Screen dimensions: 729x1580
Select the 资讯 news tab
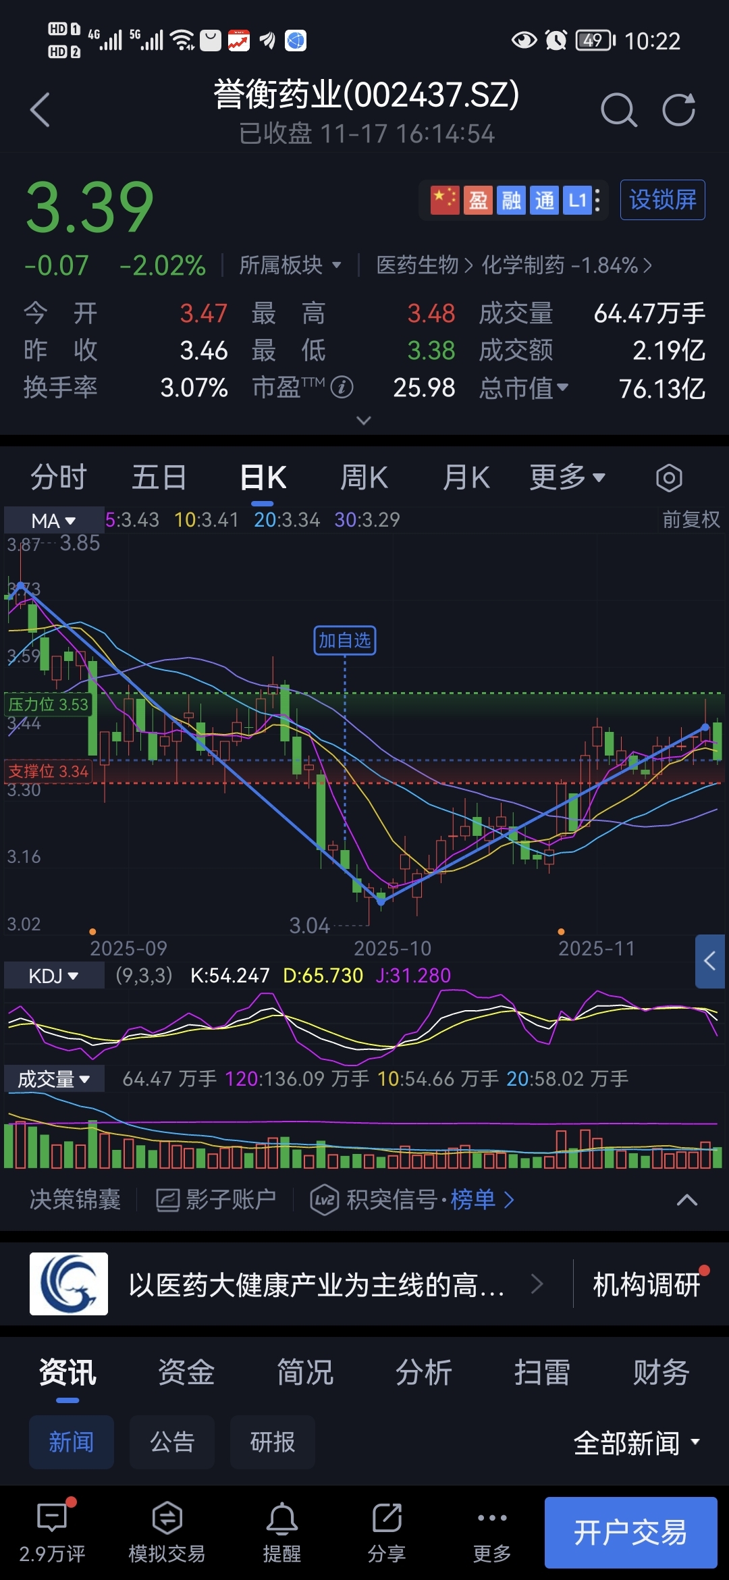[67, 1373]
